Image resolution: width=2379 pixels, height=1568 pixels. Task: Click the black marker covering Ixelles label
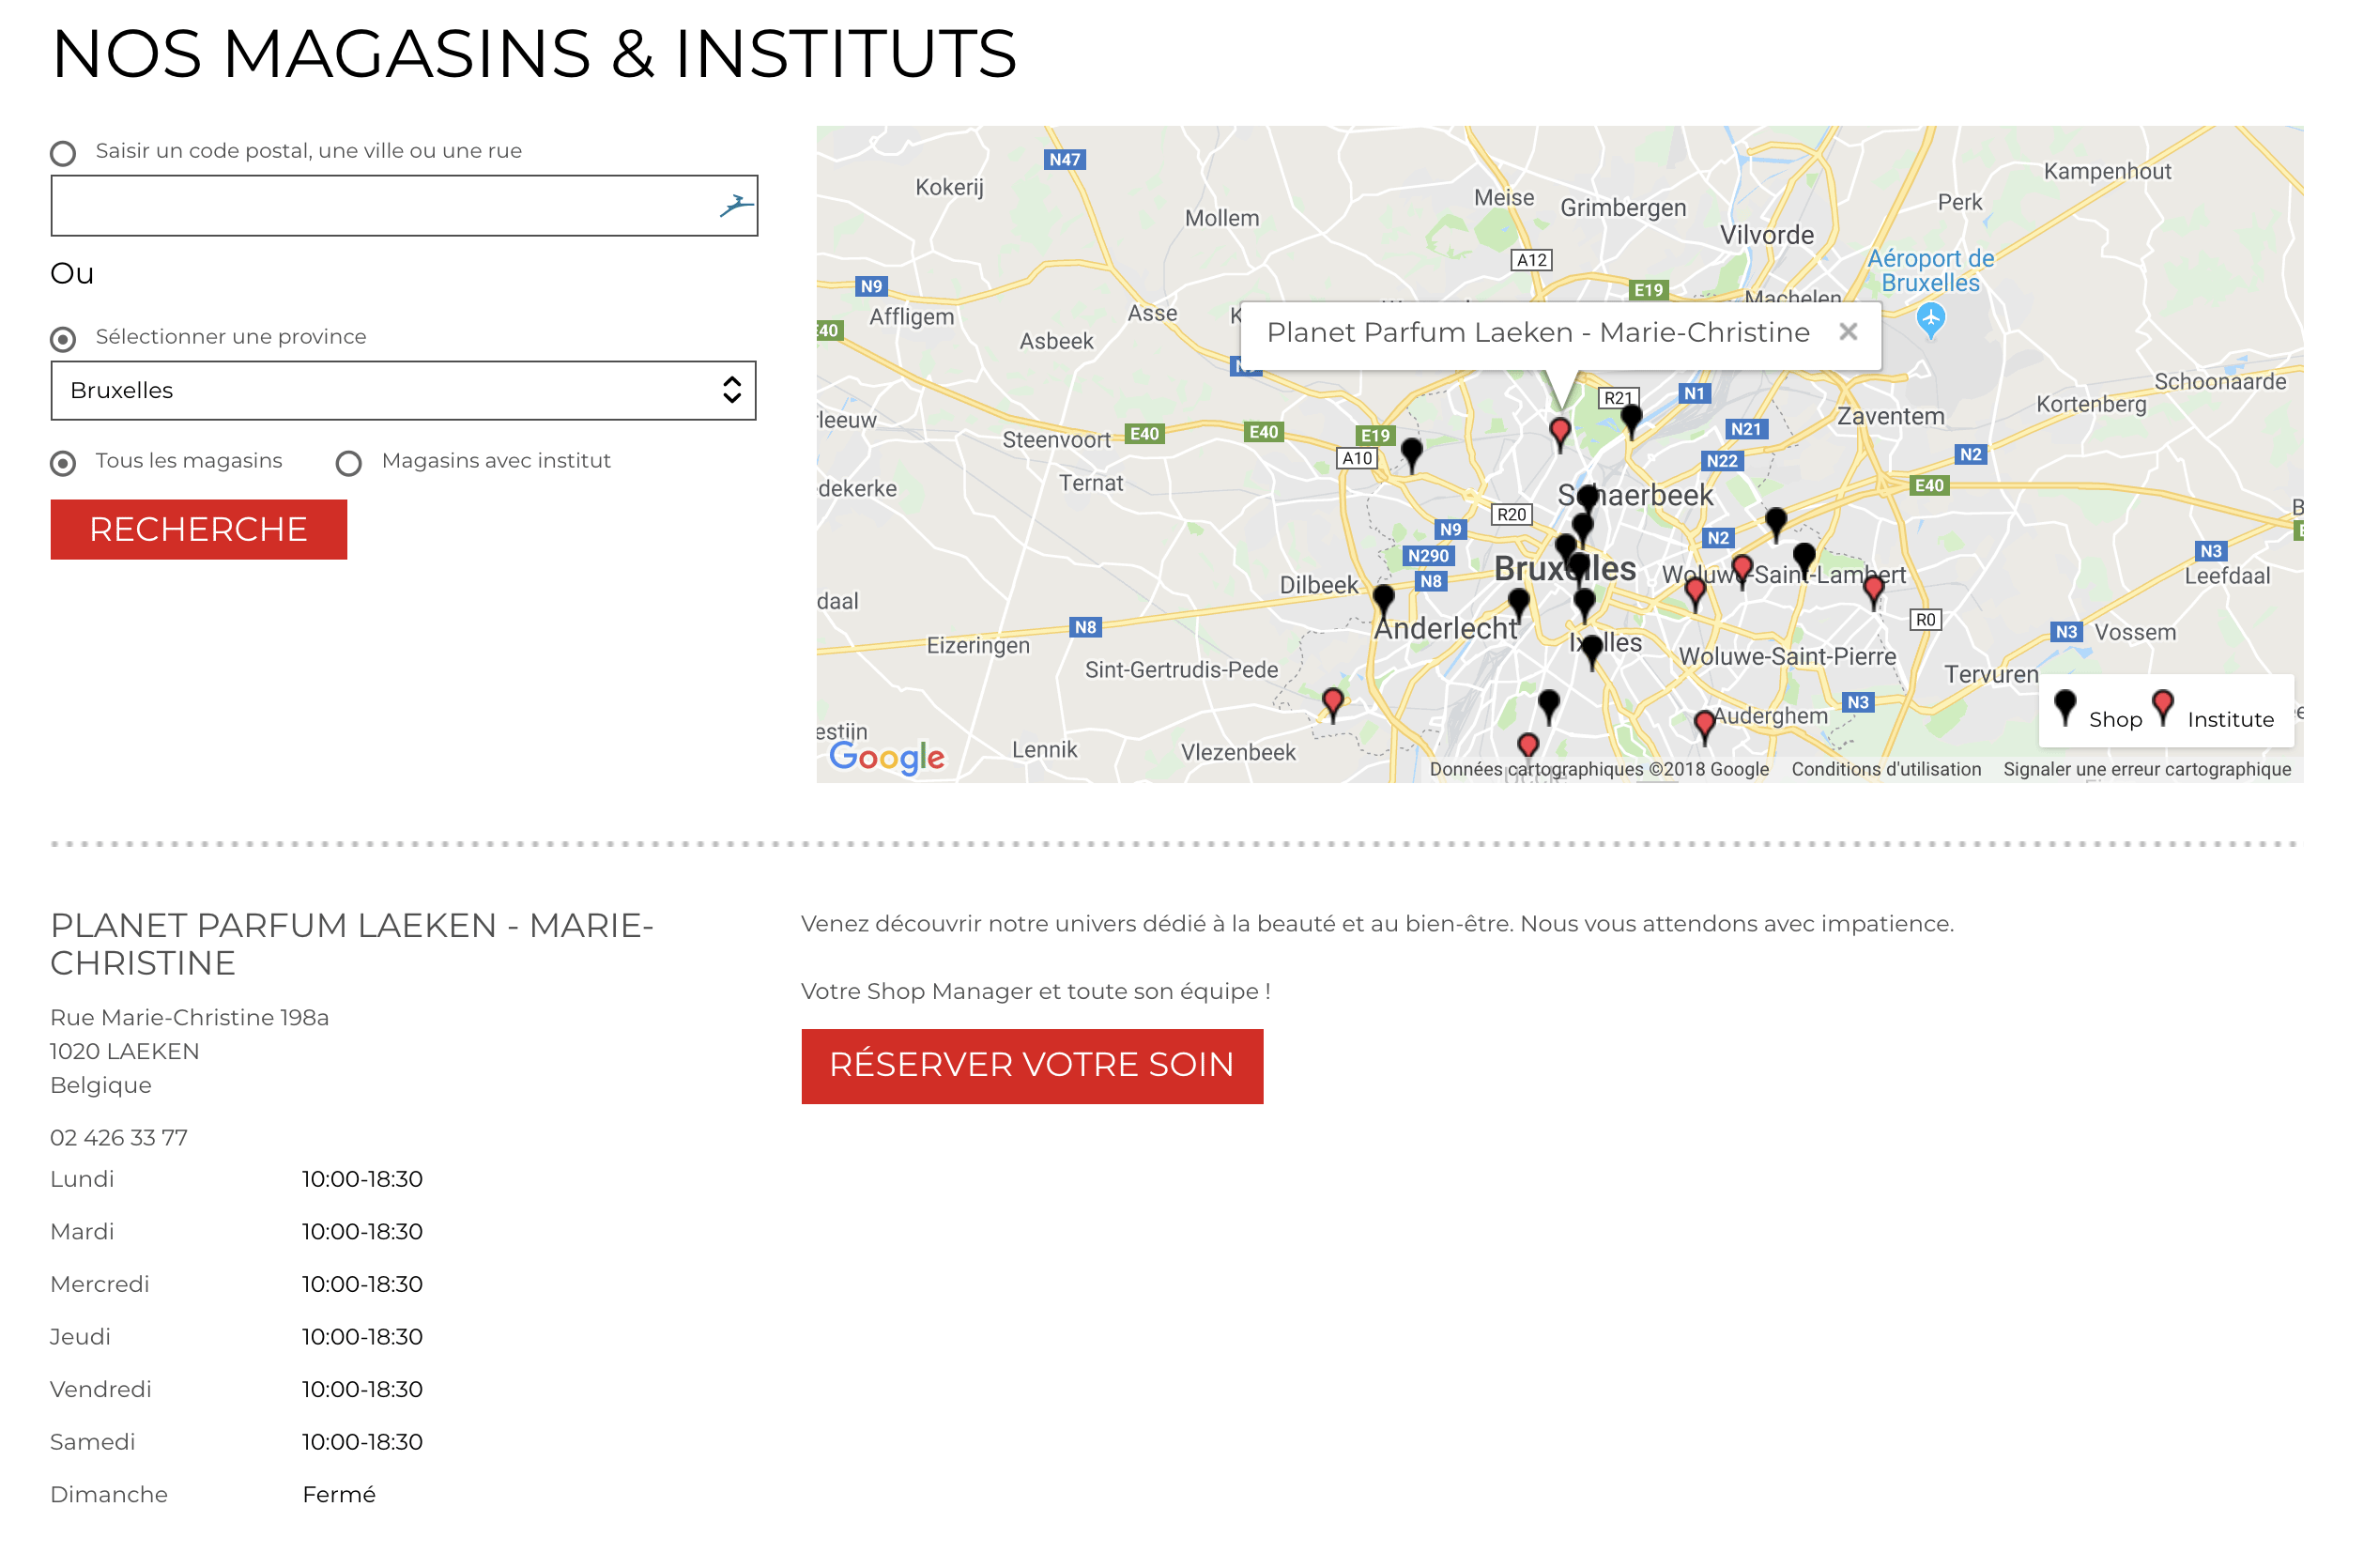[1592, 651]
